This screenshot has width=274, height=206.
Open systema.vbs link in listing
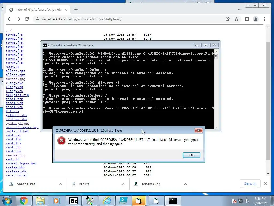(x=16, y=172)
